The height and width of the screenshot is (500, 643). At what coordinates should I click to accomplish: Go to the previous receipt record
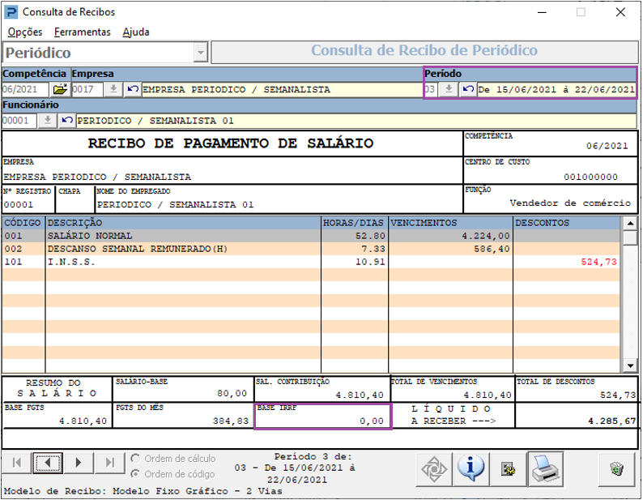pyautogui.click(x=48, y=463)
